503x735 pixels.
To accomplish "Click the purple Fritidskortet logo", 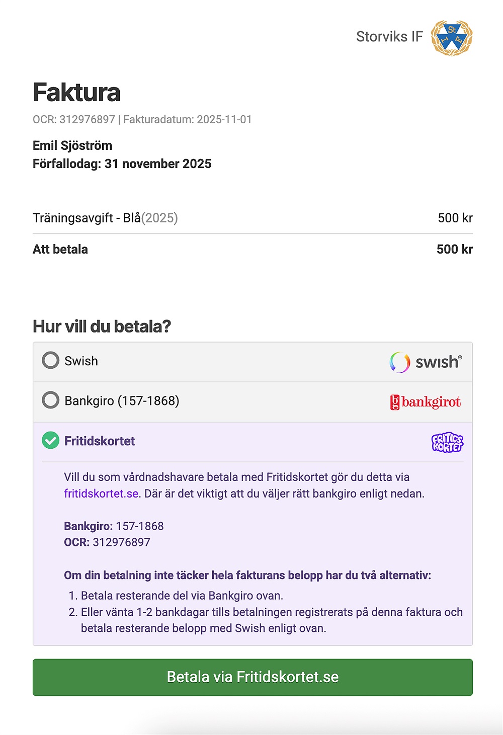I will tap(447, 442).
